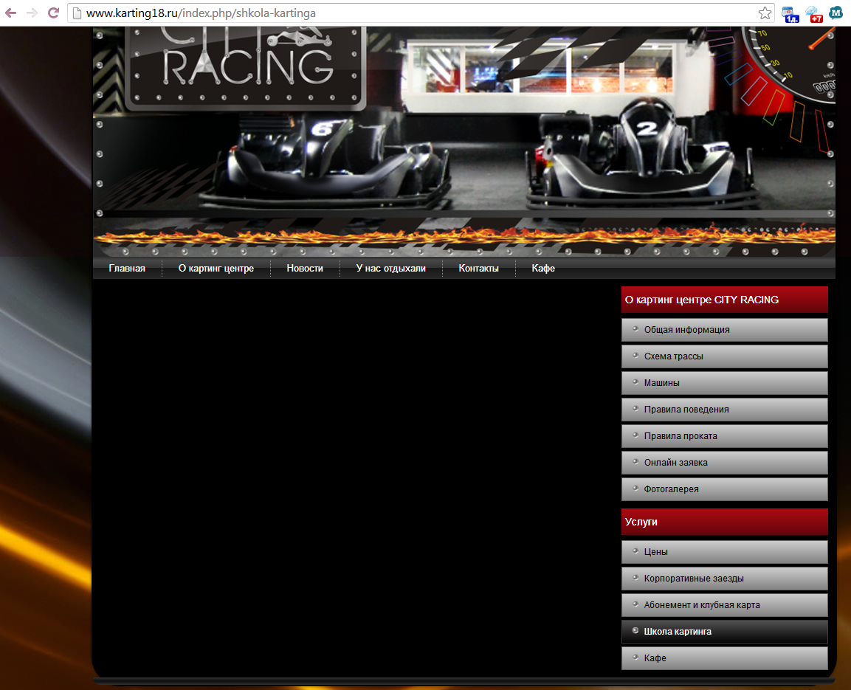Click the red Услуги section header
851x690 pixels.
click(725, 522)
